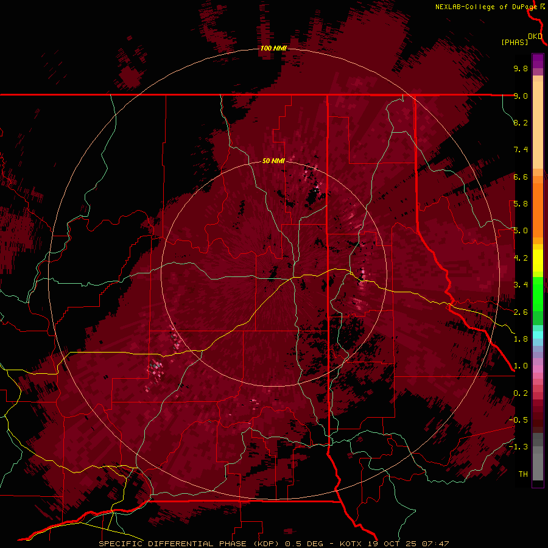Click the 8.2 scale value
This screenshot has height=548, width=548.
point(521,122)
